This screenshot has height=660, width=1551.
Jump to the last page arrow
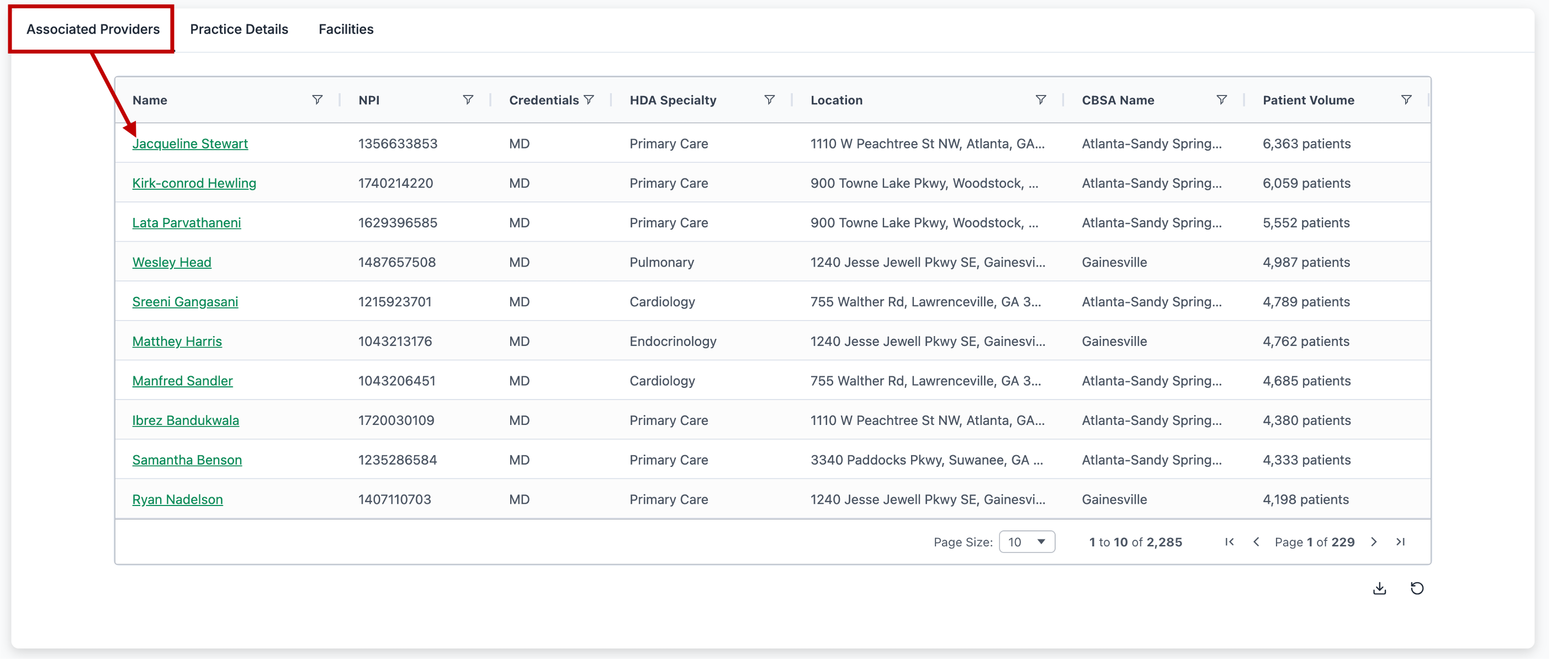point(1400,542)
